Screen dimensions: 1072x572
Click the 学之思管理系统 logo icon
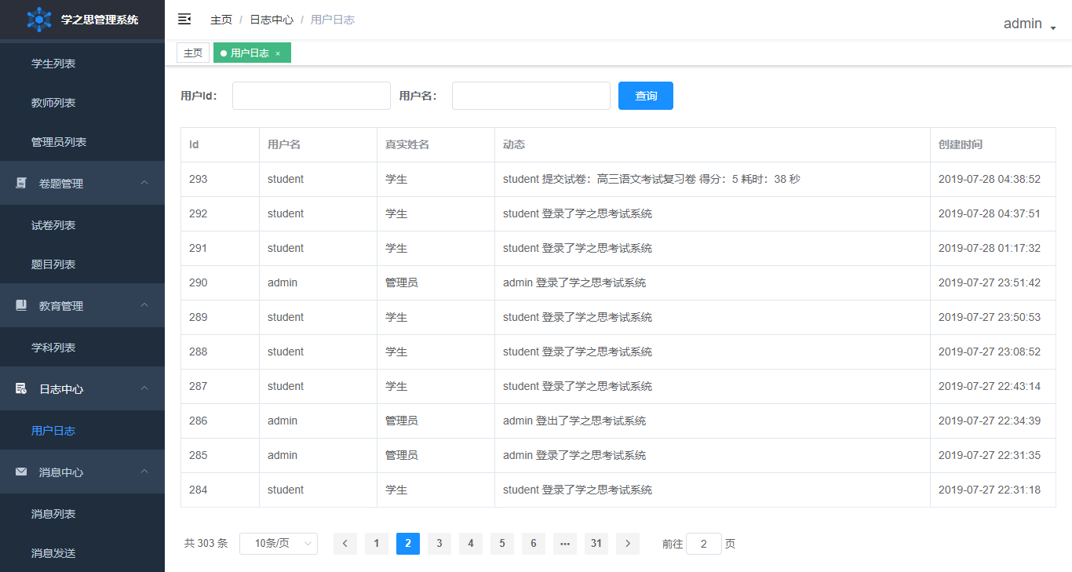tap(38, 20)
